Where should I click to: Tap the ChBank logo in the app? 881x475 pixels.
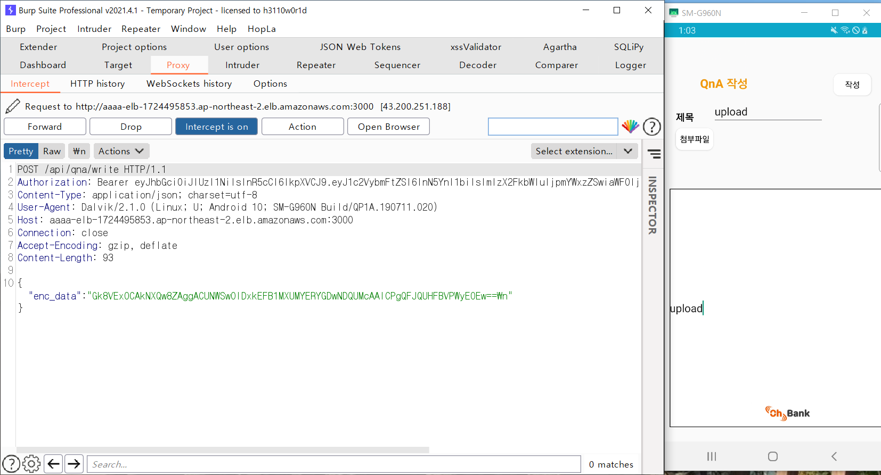(x=787, y=413)
